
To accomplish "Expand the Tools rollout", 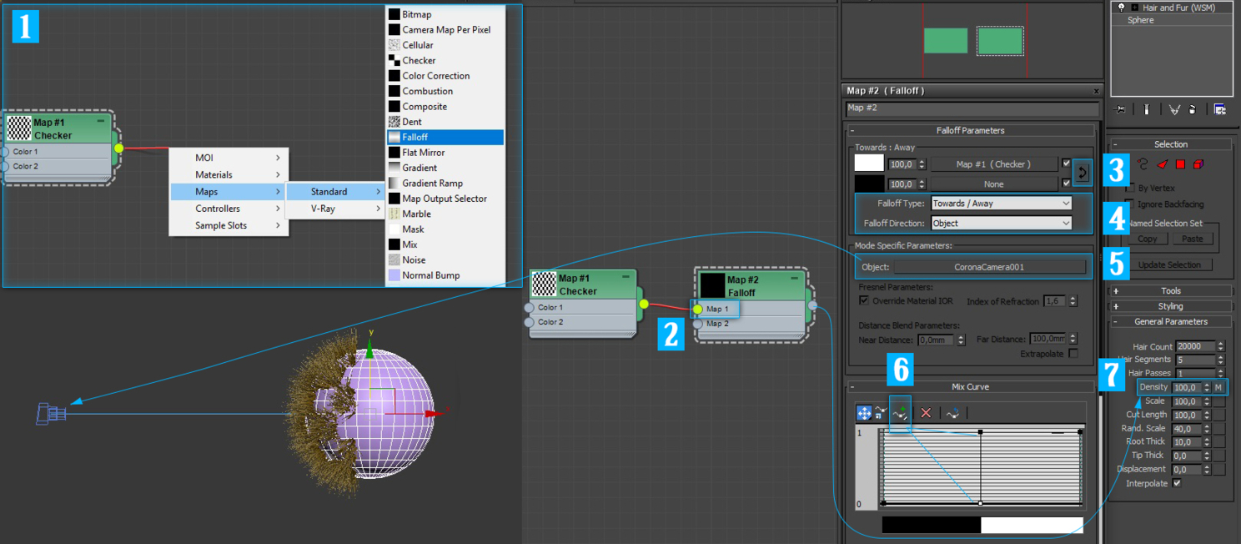I will [x=1171, y=291].
